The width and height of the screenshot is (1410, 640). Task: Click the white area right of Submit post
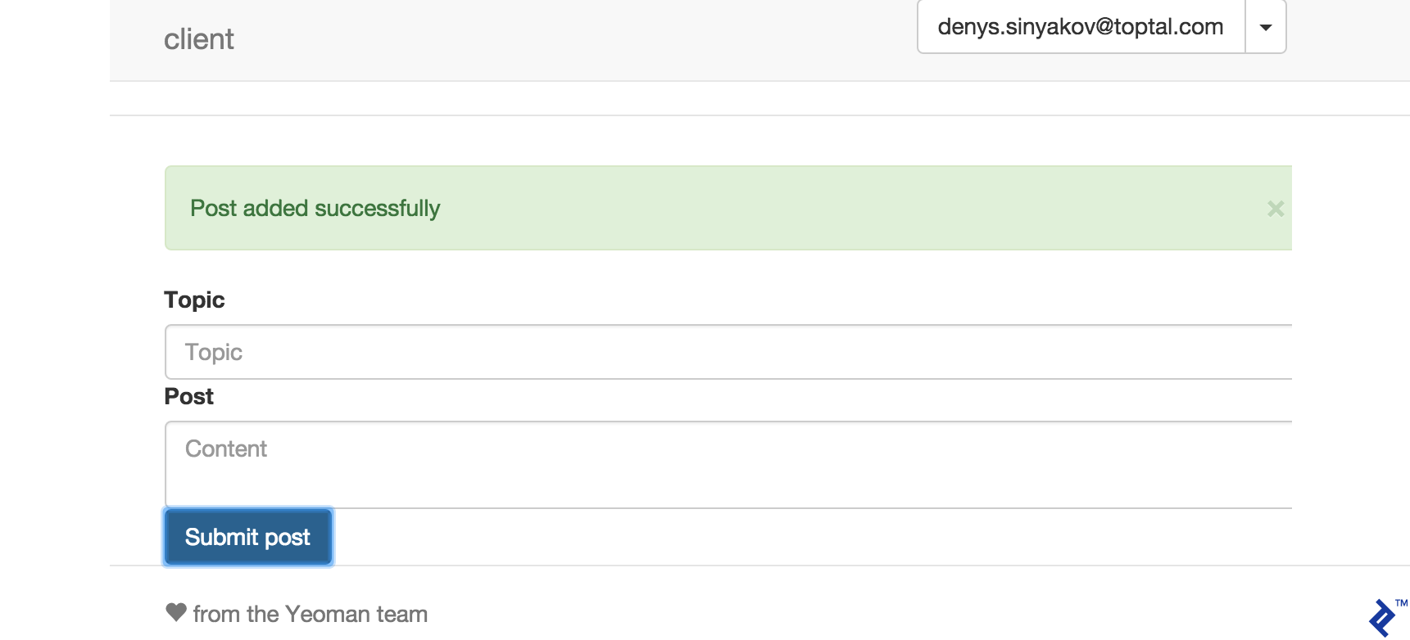coord(737,537)
